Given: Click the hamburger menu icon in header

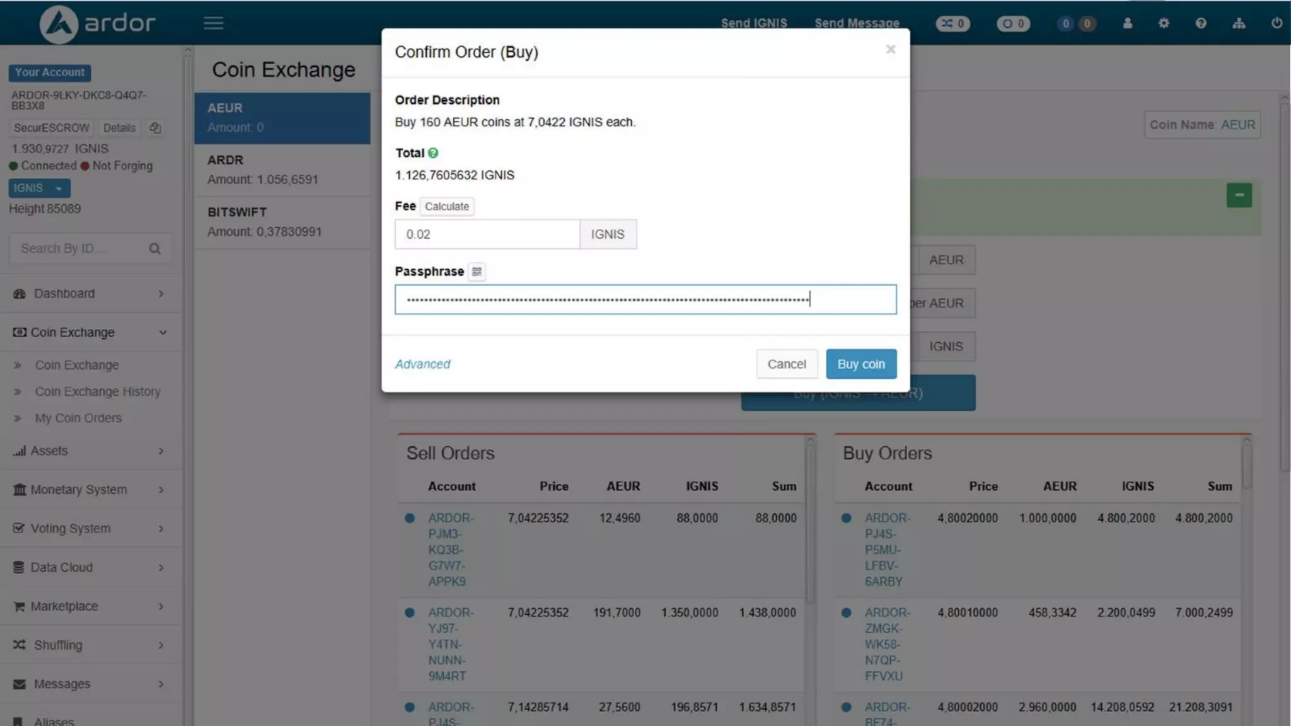Looking at the screenshot, I should [x=213, y=23].
